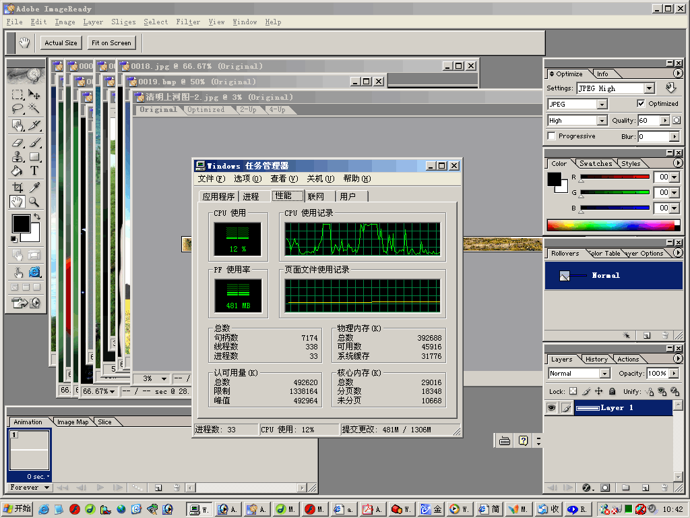The height and width of the screenshot is (518, 690).
Task: Select the Move tool
Action: click(x=34, y=94)
